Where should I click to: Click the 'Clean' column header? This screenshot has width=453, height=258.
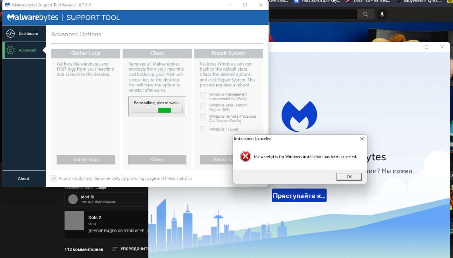click(157, 53)
